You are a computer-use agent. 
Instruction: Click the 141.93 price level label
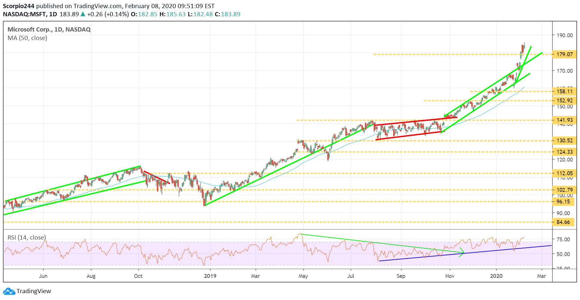click(x=564, y=120)
